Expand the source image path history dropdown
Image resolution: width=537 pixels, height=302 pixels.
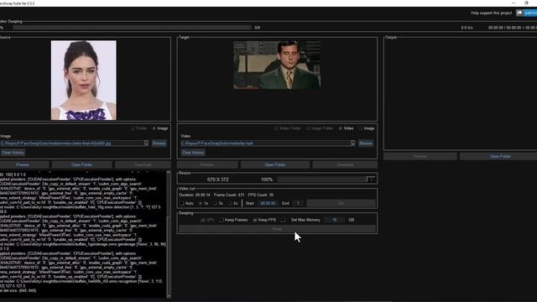coord(147,143)
